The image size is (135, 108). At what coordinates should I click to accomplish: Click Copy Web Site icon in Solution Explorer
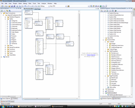pos(116,11)
